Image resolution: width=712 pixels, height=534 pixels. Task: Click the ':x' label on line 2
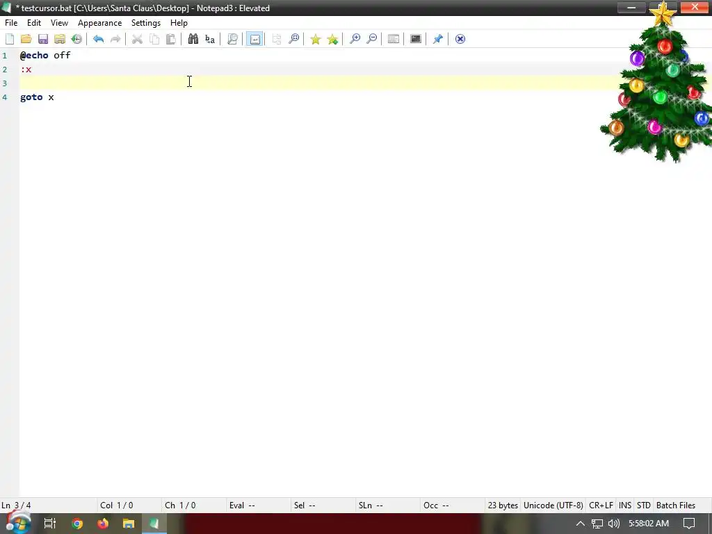26,70
